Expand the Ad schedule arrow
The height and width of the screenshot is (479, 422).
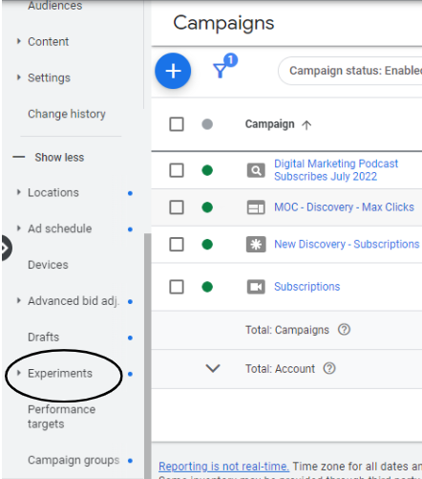tap(19, 229)
